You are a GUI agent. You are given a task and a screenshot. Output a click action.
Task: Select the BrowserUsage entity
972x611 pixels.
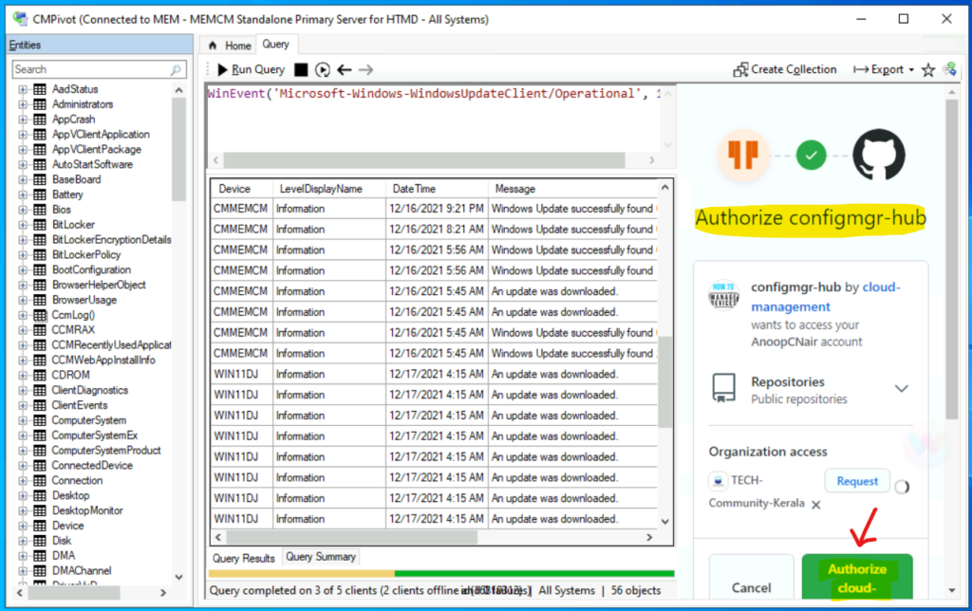click(x=84, y=300)
